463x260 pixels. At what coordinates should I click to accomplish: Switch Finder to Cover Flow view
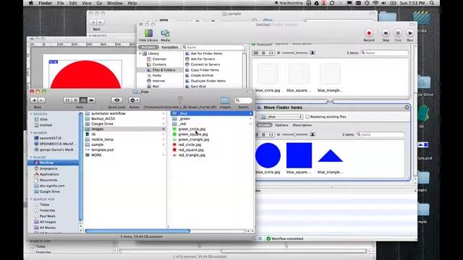coord(91,100)
